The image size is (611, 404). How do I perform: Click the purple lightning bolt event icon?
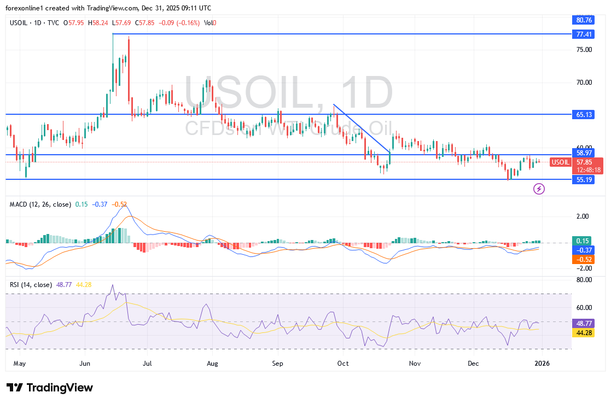539,189
